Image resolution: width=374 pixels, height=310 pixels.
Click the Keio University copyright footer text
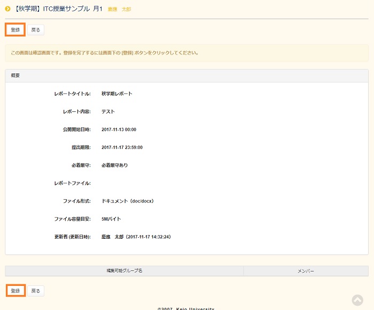(186, 308)
